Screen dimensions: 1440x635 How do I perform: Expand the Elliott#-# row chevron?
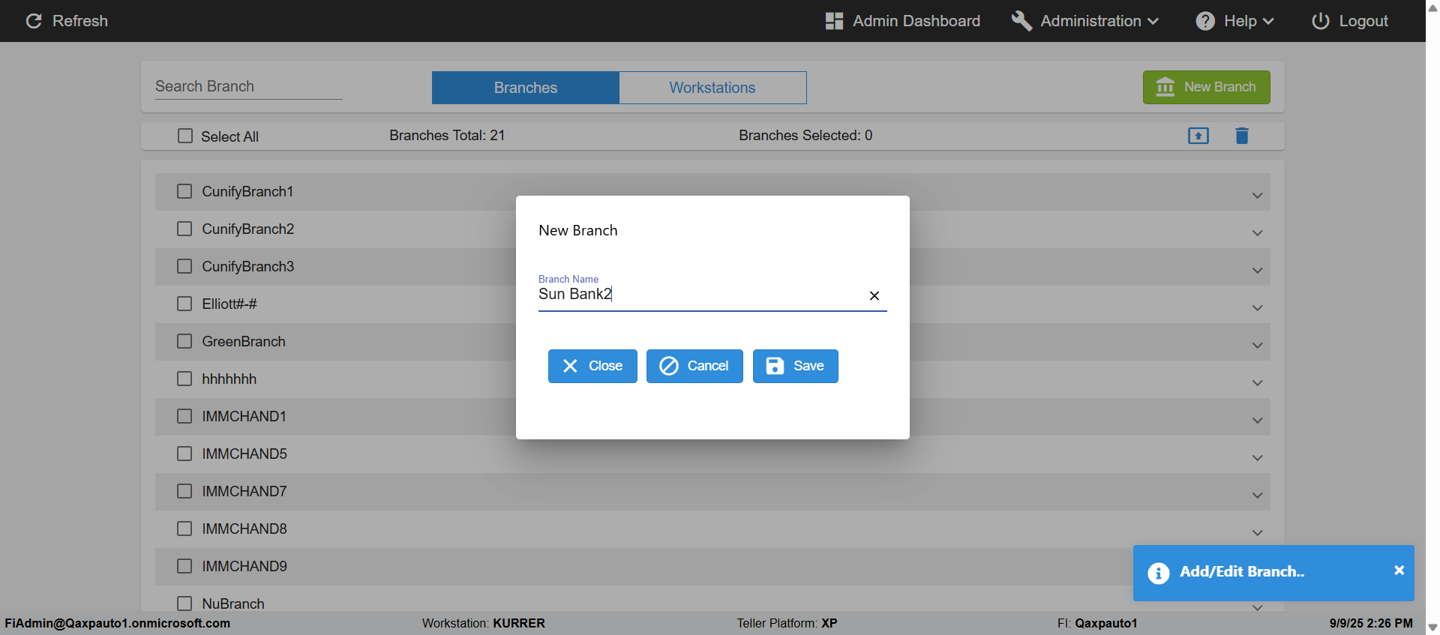(x=1258, y=308)
